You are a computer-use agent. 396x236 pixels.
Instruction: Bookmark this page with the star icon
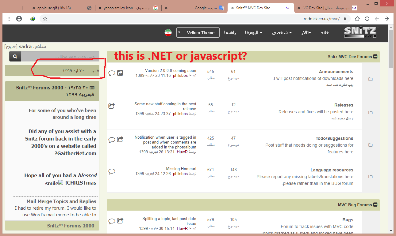[45, 19]
